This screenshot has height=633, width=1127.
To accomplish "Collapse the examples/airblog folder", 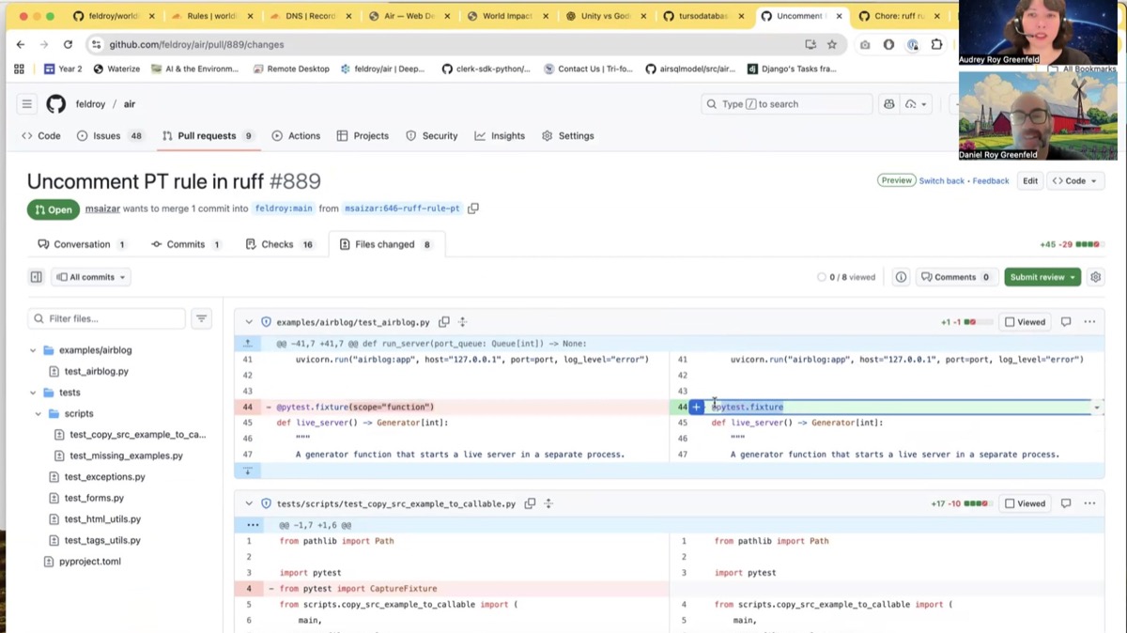I will (x=33, y=349).
